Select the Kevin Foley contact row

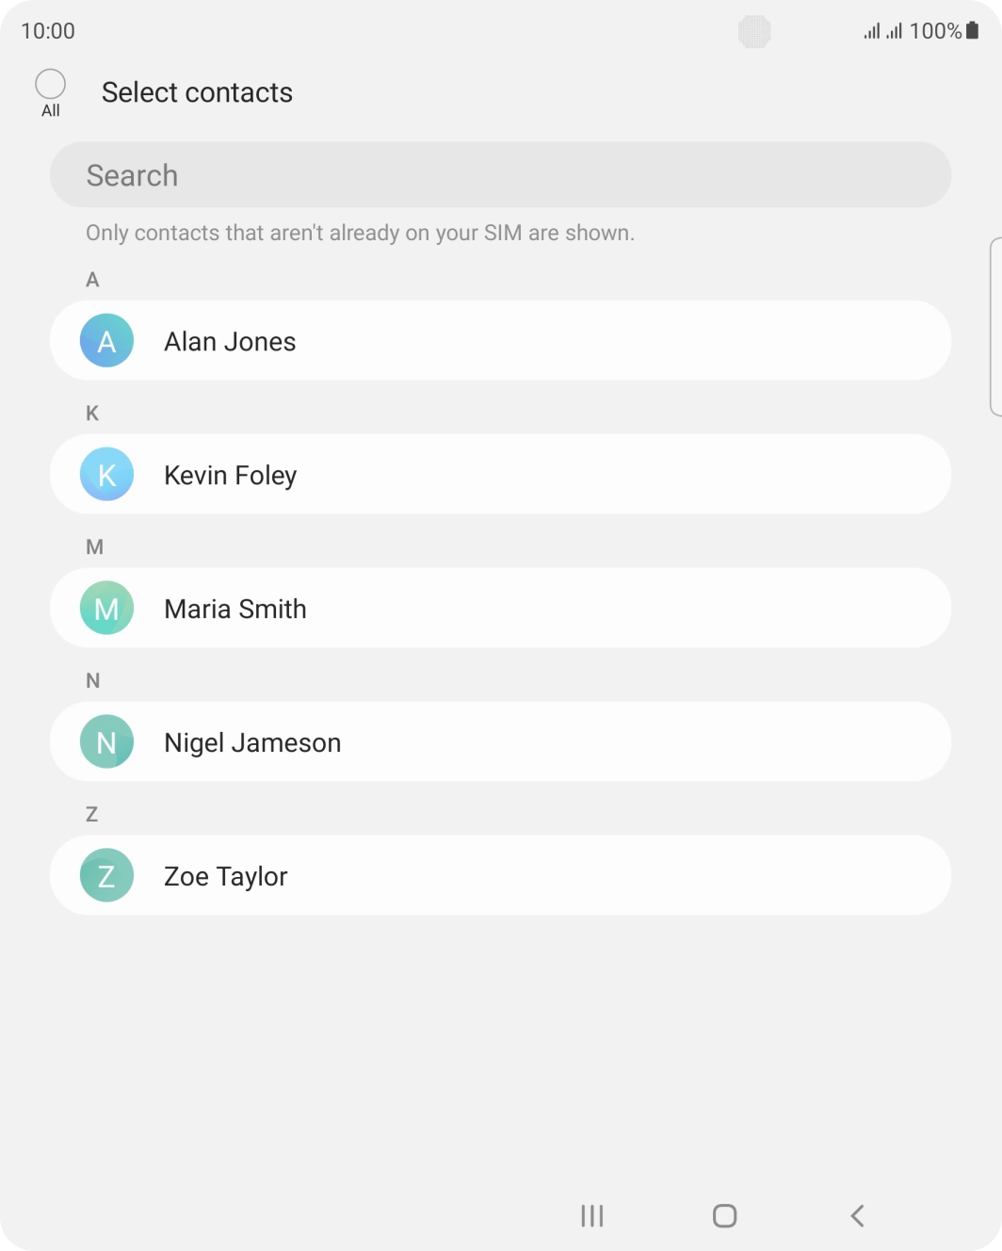click(x=500, y=474)
